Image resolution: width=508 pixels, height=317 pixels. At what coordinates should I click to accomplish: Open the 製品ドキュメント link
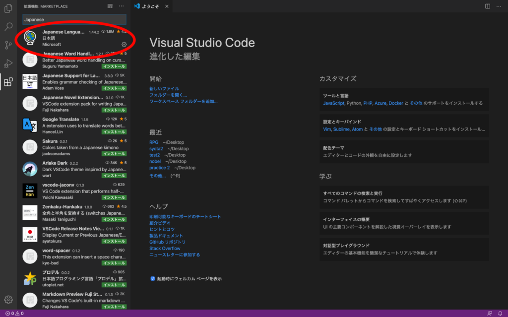[x=166, y=236]
